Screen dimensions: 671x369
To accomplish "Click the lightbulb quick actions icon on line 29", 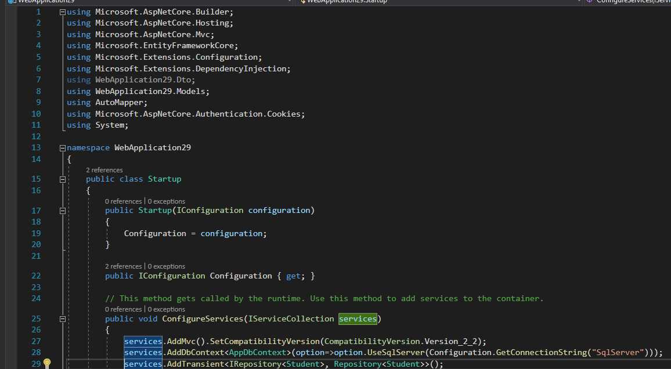I will pyautogui.click(x=47, y=364).
